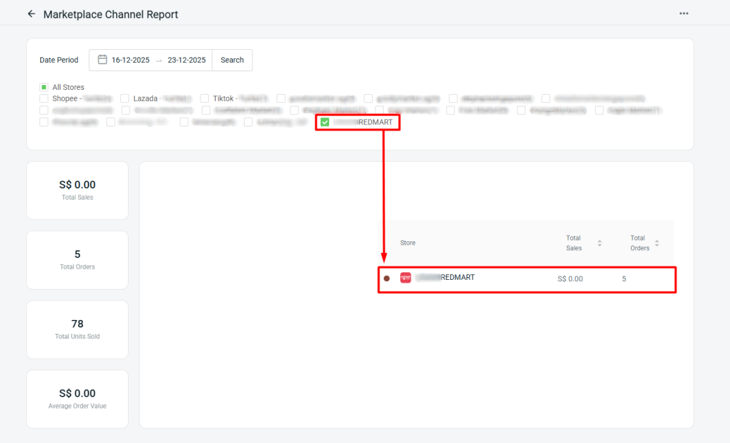The height and width of the screenshot is (443, 730).
Task: Edit the start date 16-12-2025
Action: (x=131, y=60)
